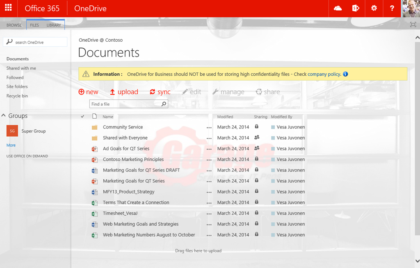The height and width of the screenshot is (268, 420).
Task: Open the SharePoint icon in top bar
Action: 356,8
